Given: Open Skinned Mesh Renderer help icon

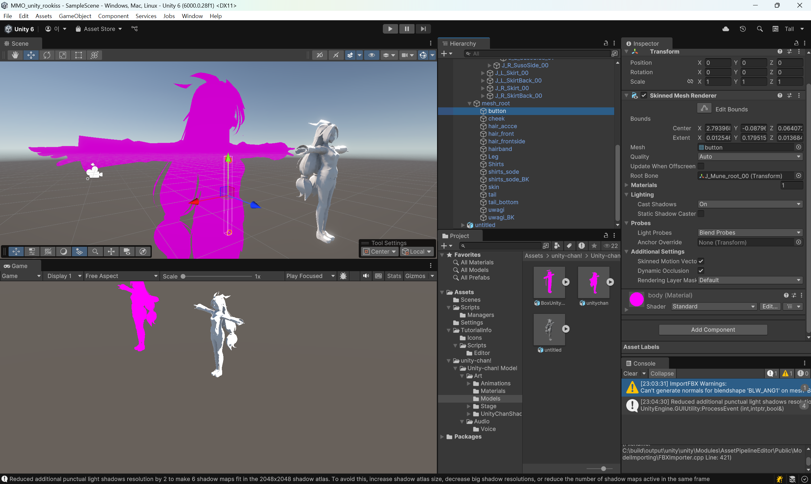Looking at the screenshot, I should pyautogui.click(x=780, y=95).
